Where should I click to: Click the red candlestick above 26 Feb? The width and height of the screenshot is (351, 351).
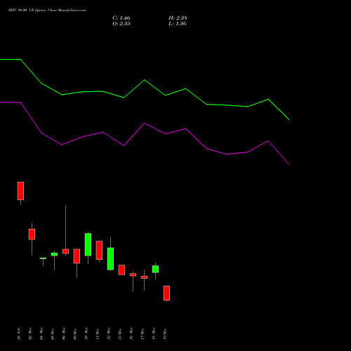(x=20, y=191)
